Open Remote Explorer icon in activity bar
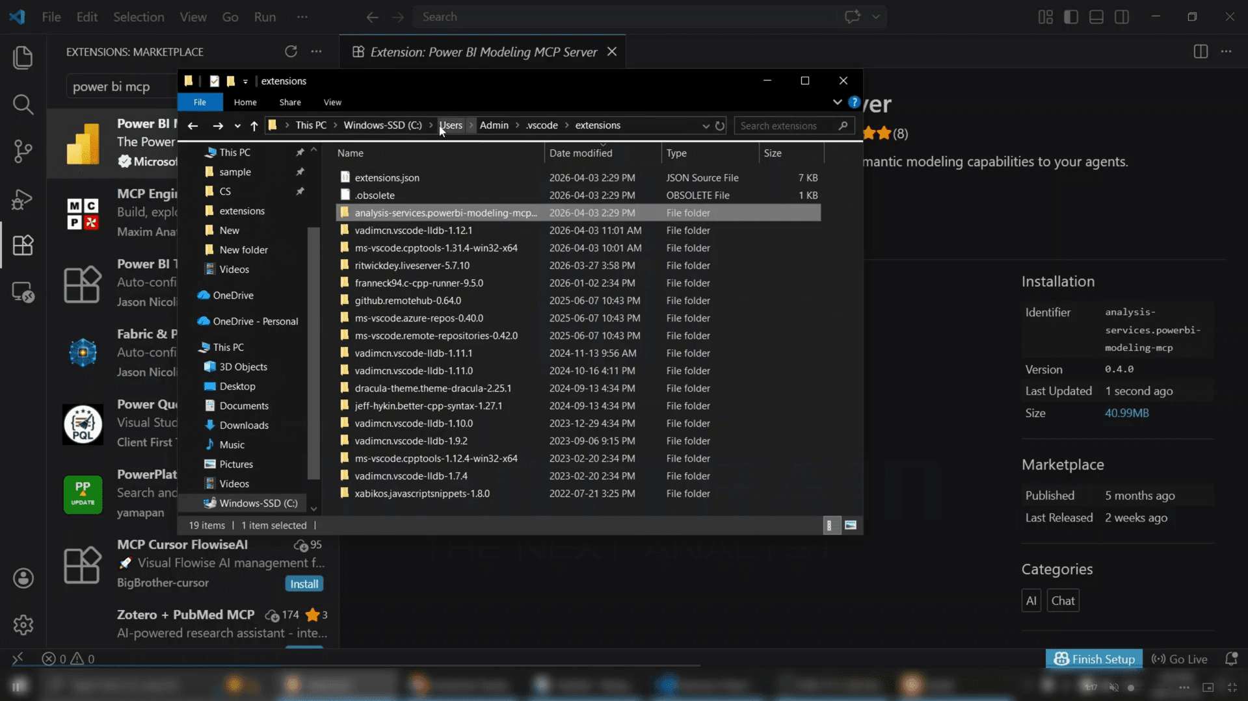 pyautogui.click(x=23, y=292)
